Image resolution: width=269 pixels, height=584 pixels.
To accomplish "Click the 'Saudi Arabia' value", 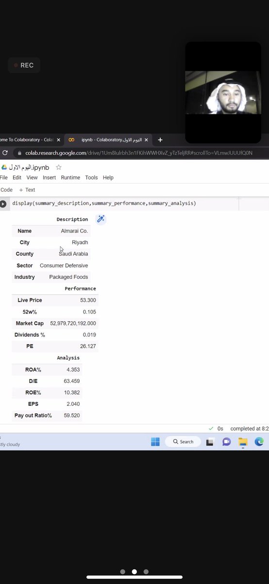I will 73,254.
